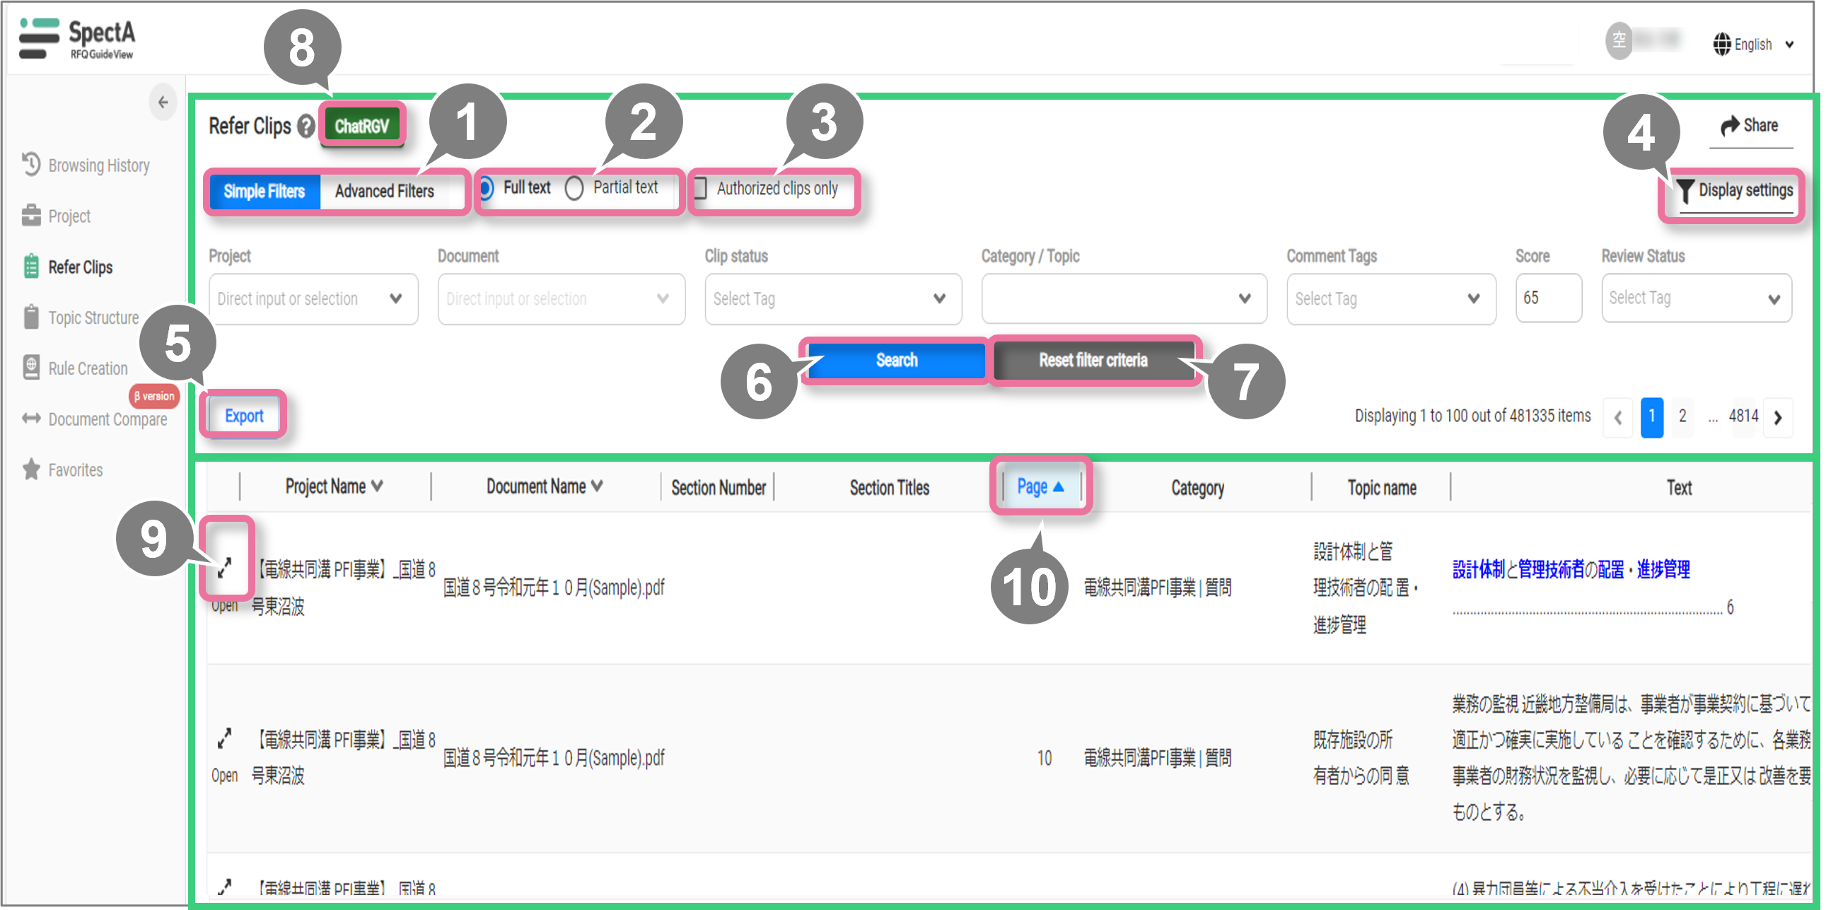Enable Authorized clips only checkbox
Screen dimensions: 1826x910
pyautogui.click(x=699, y=188)
